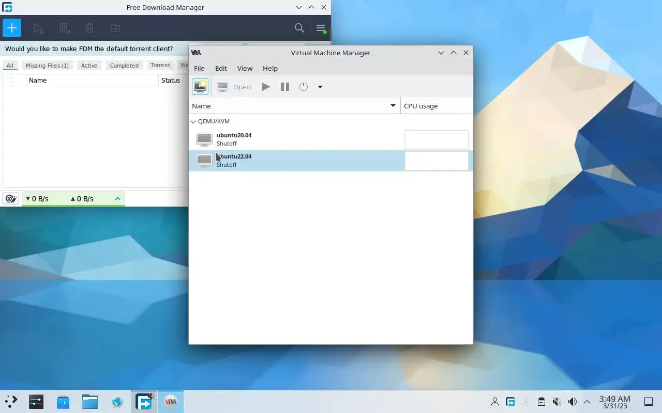Click ubuntu22.04 CPU usage graph
This screenshot has width=662, height=413.
437,161
